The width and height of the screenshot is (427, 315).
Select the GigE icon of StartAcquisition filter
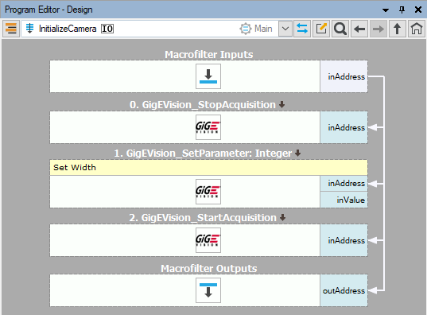208,240
